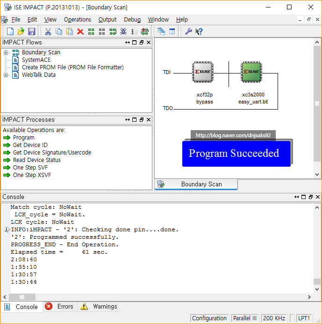Screen dimensions: 322x324
Task: Maximize the Console panel
Action: coord(303,197)
